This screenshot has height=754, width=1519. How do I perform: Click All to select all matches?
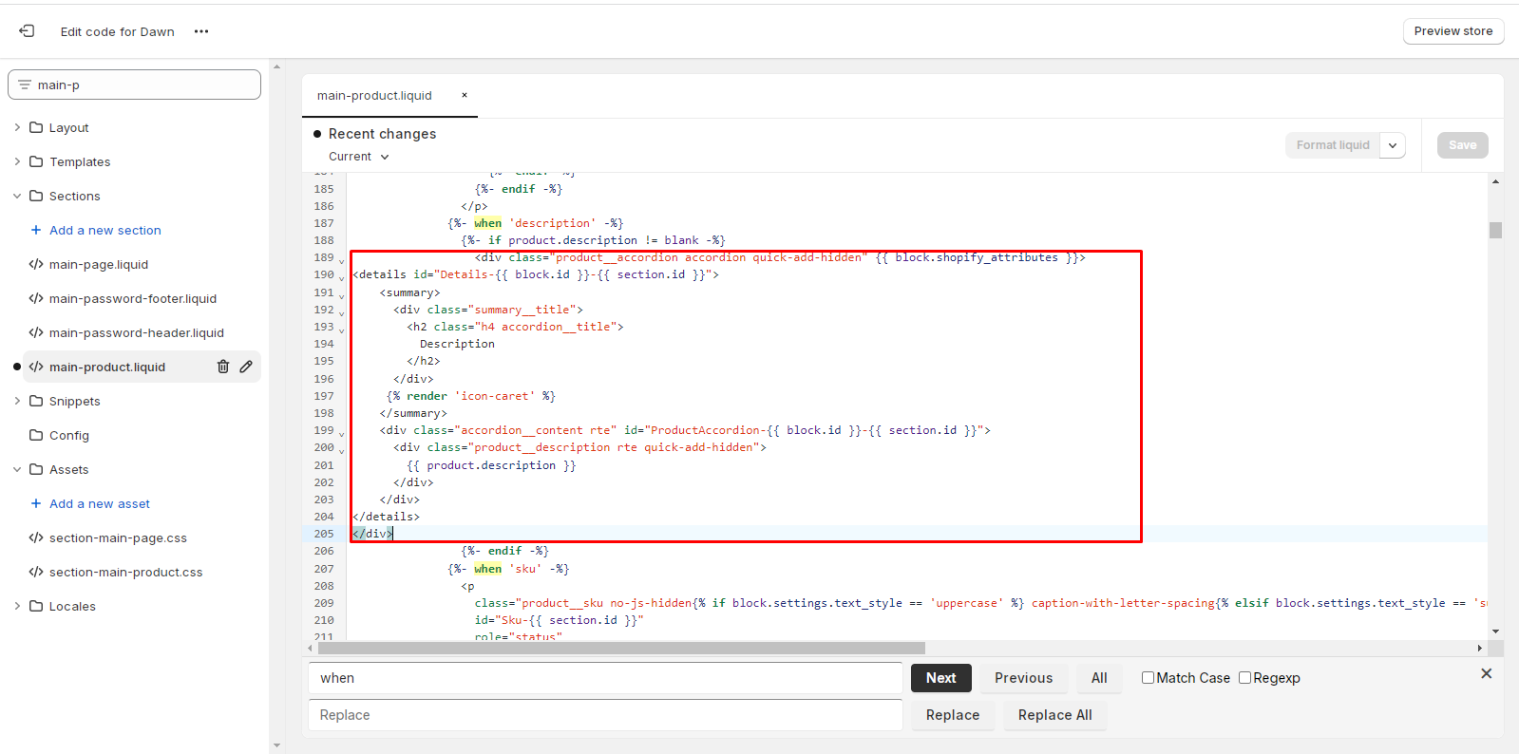coord(1099,678)
